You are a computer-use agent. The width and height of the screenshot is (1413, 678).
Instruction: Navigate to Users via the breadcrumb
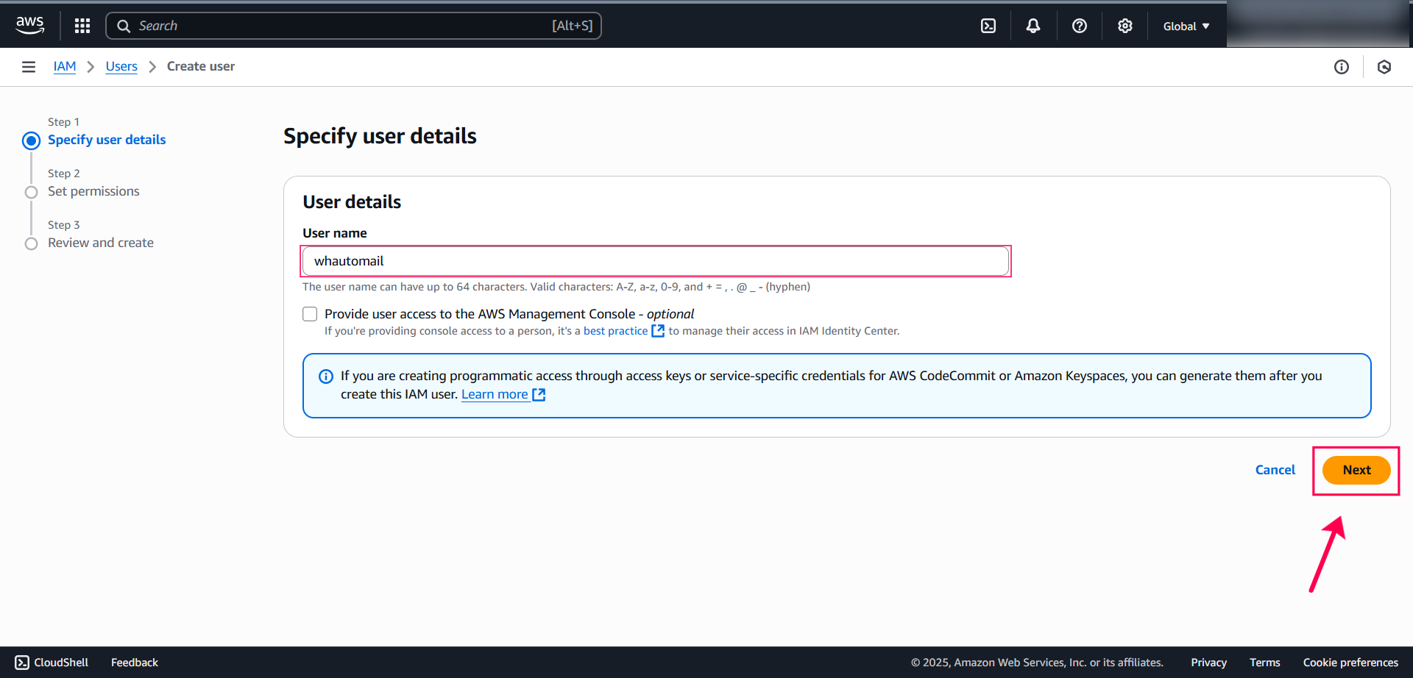pyautogui.click(x=121, y=66)
